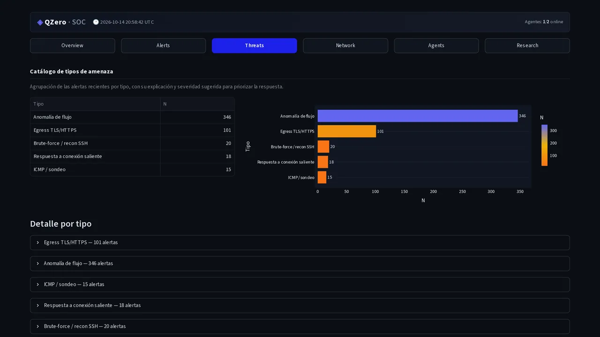Click the value 18 in the table
Screen dimensions: 600x337
[x=197, y=156]
